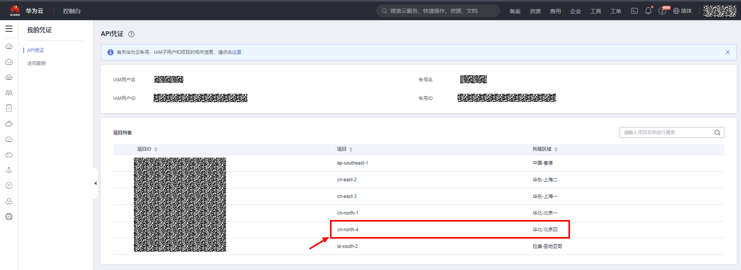Image resolution: width=741 pixels, height=270 pixels.
Task: Click the wave-shaped sidebar icon
Action: [x=9, y=93]
